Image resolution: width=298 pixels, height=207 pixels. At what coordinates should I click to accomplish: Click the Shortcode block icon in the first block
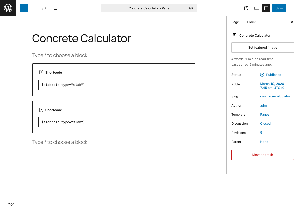[x=41, y=72]
